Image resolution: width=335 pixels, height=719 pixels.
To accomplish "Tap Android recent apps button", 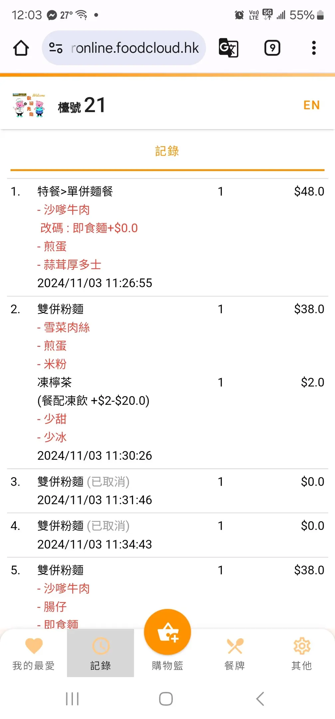I will click(x=72, y=698).
